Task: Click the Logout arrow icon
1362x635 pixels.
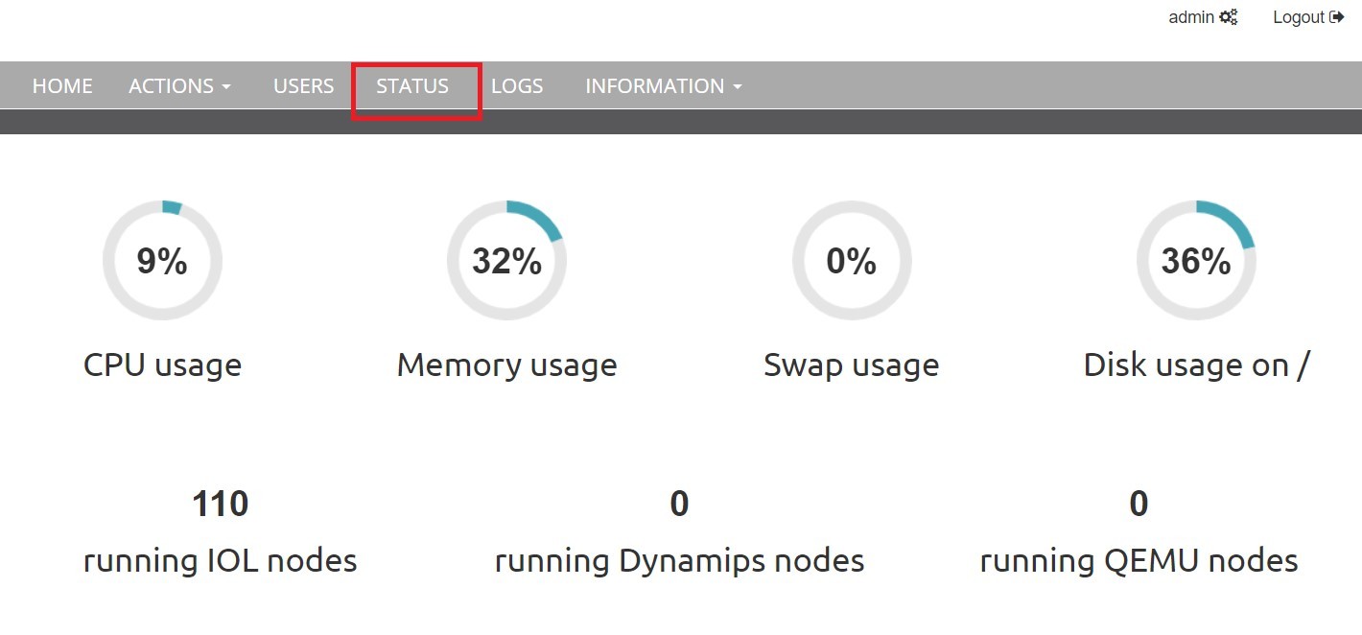Action: click(1336, 17)
